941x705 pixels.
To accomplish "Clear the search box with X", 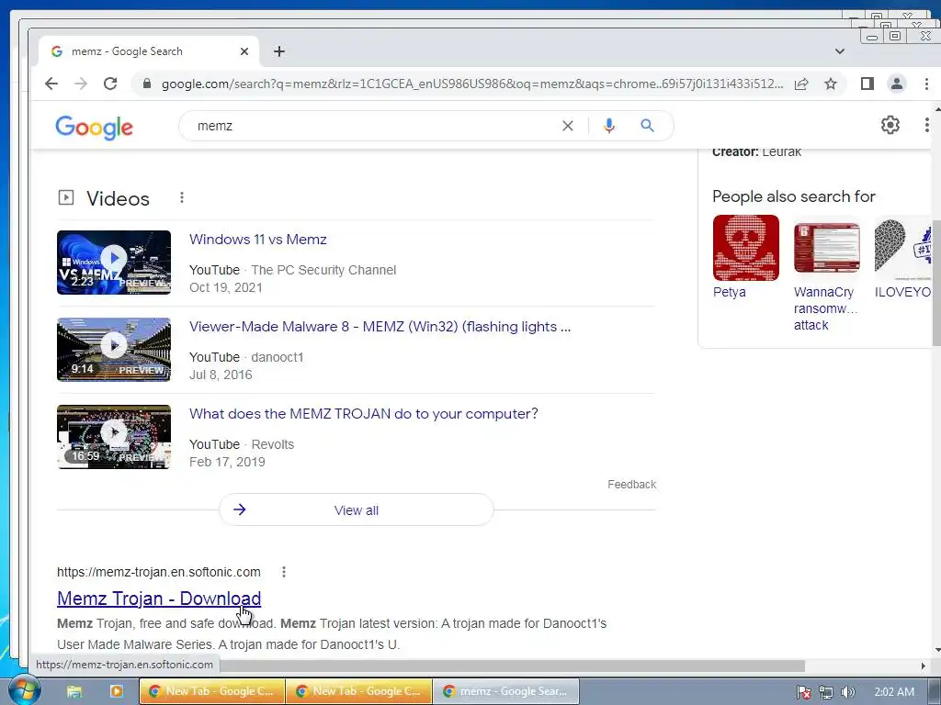I will (x=567, y=126).
